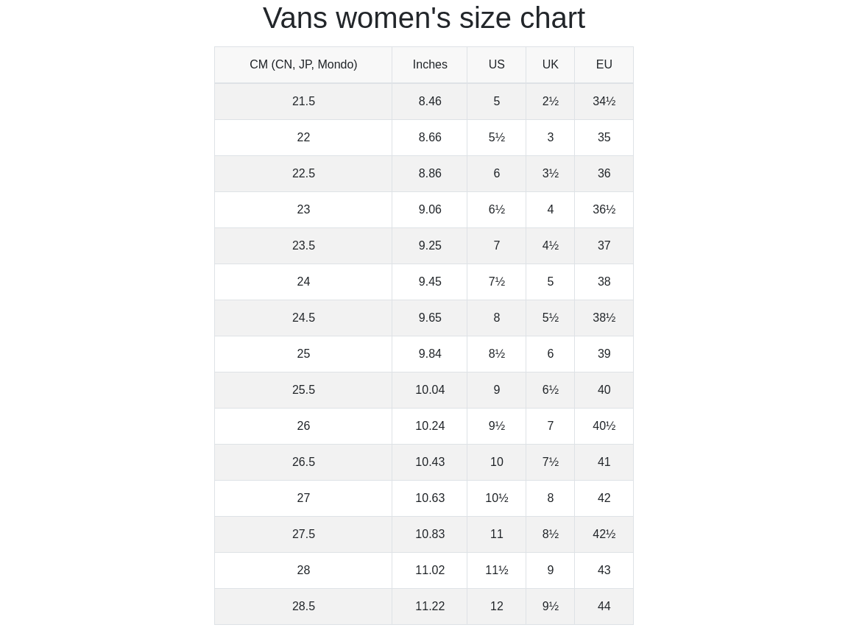The image size is (848, 636).
Task: Click the CM (CN, JP, Mondo) column header
Action: [x=303, y=65]
